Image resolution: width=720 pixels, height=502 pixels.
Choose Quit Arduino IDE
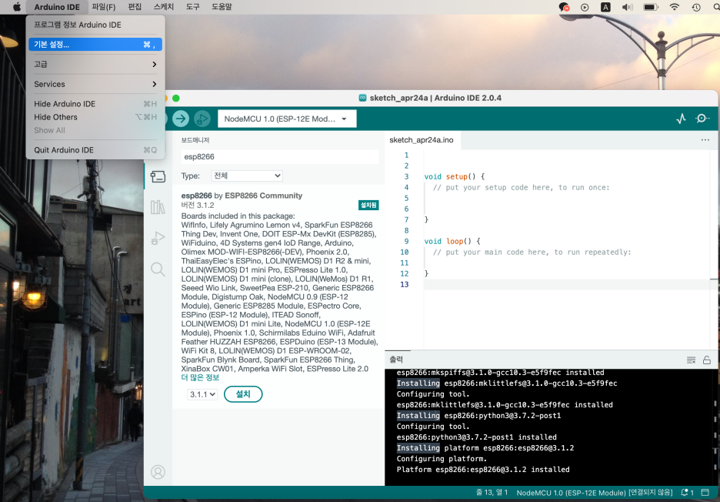95,150
